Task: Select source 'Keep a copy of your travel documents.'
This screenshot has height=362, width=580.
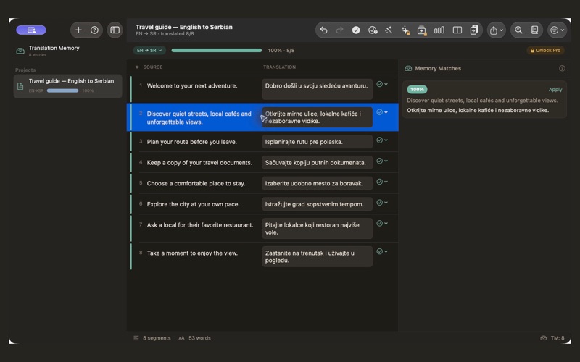Action: coord(199,162)
